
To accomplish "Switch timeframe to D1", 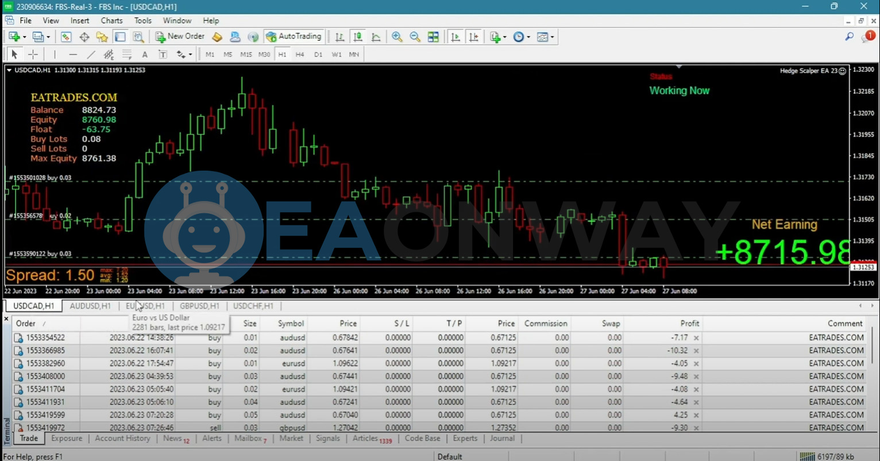I will click(x=318, y=55).
